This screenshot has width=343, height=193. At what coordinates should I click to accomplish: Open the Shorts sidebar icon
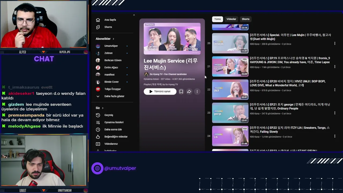[x=98, y=27]
